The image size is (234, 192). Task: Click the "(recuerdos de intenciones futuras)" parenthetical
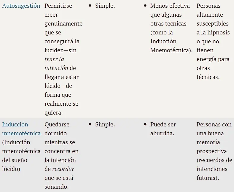tap(214, 169)
